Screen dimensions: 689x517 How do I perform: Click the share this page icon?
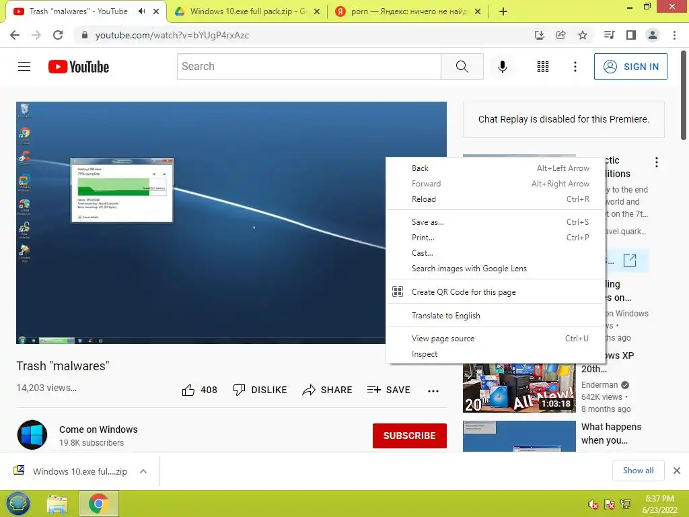(560, 35)
